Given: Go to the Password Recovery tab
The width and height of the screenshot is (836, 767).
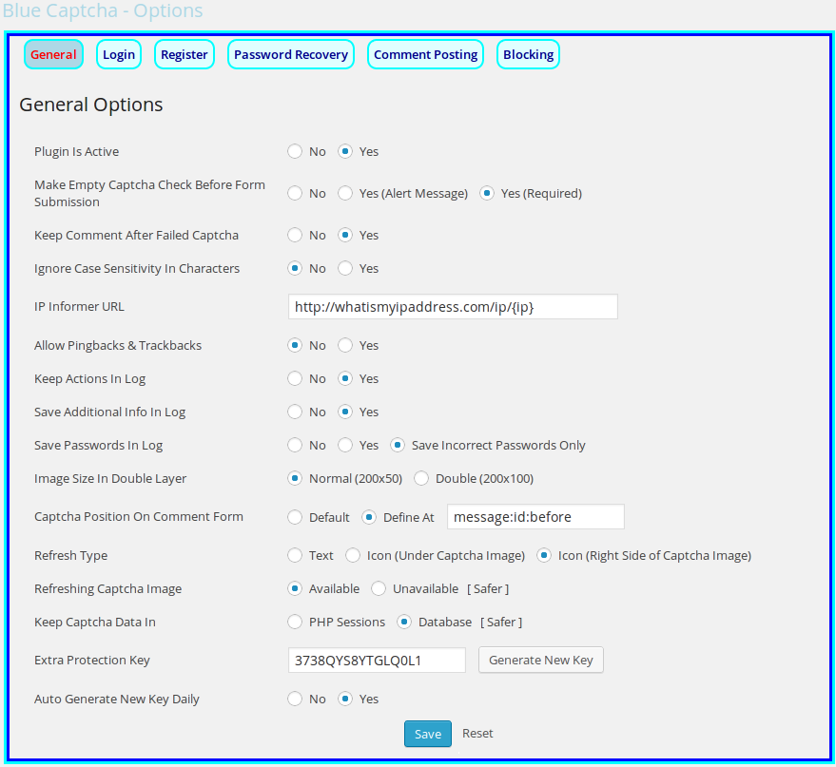Looking at the screenshot, I should pyautogui.click(x=291, y=54).
